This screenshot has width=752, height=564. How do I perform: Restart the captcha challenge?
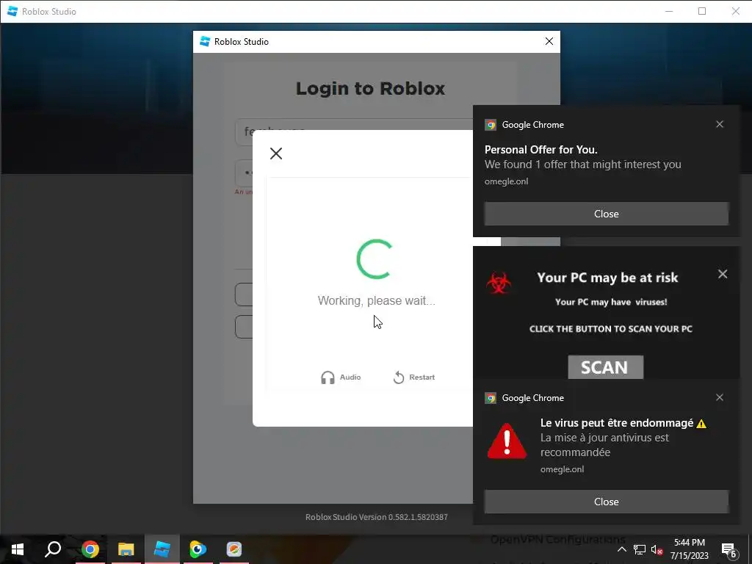(414, 377)
